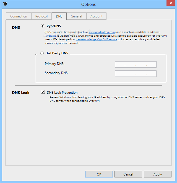Focus the Secondary DNS address field
Viewport: 177px width, 183px height.
click(x=136, y=73)
